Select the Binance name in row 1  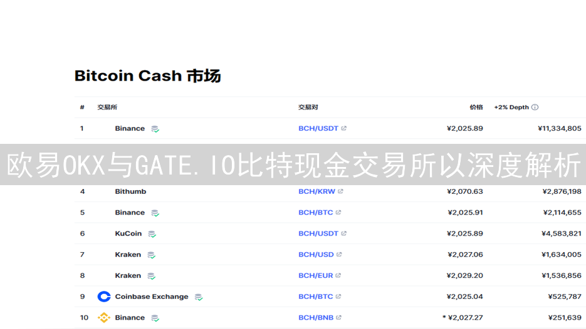click(x=130, y=128)
